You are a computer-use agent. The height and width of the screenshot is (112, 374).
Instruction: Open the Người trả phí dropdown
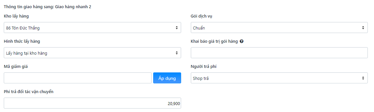point(279,78)
